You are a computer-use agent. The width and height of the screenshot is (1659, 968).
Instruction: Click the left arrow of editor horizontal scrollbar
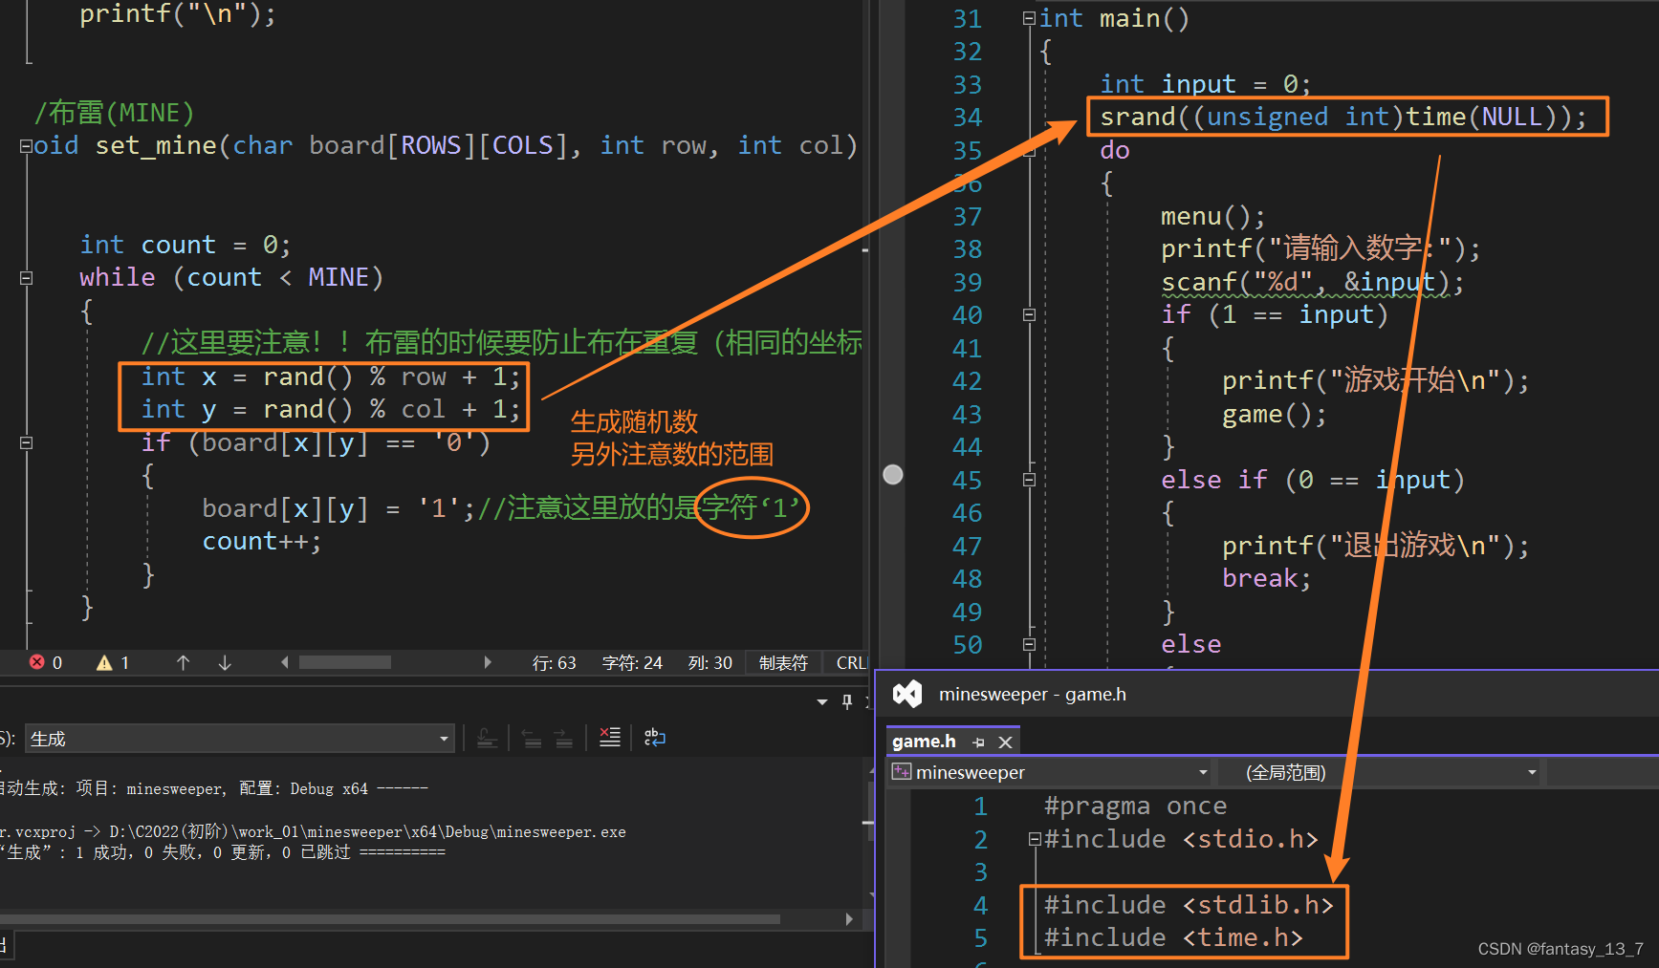[x=284, y=662]
